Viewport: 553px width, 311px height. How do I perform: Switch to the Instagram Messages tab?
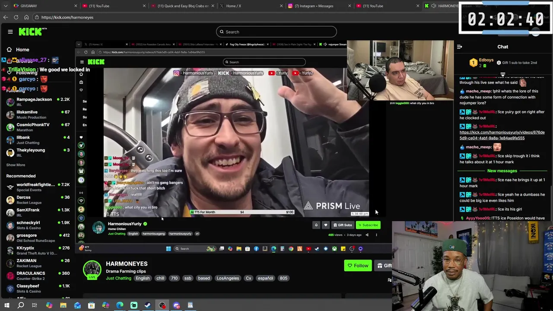click(320, 6)
